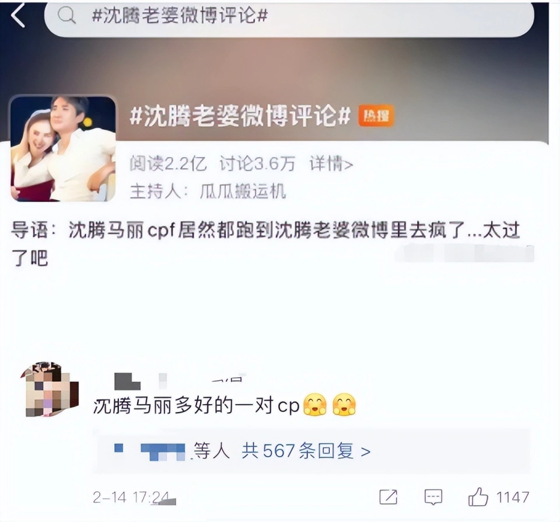Click the search magnifier icon
This screenshot has width=560, height=522.
(x=66, y=15)
